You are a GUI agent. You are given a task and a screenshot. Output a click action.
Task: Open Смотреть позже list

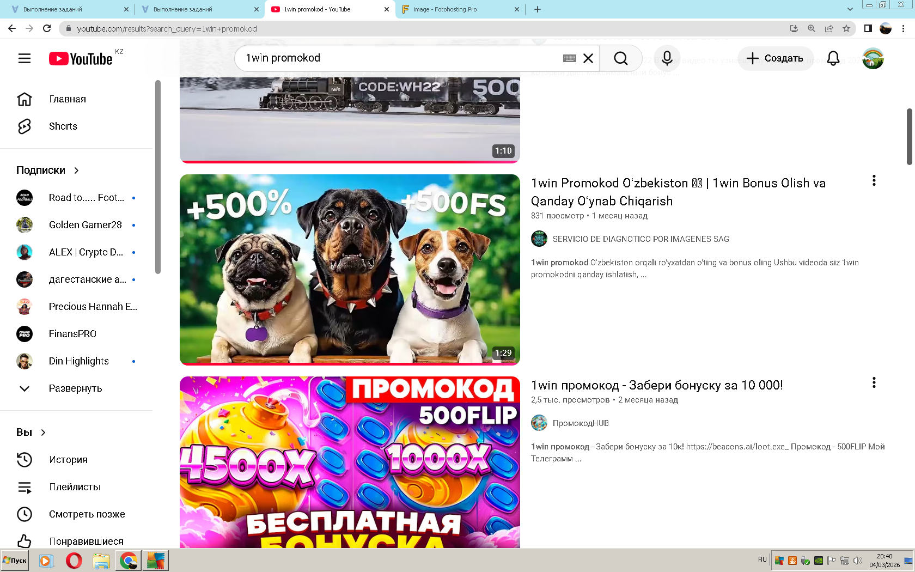tap(76, 514)
